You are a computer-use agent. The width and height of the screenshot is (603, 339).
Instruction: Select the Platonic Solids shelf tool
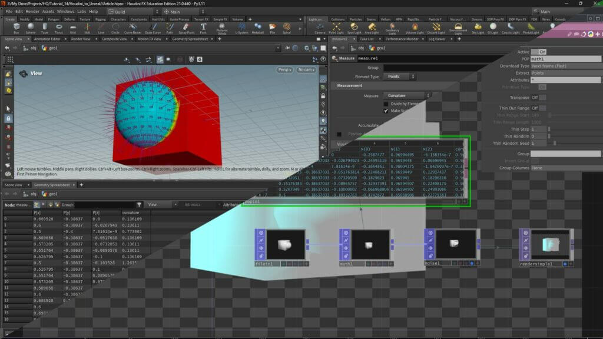[222, 29]
